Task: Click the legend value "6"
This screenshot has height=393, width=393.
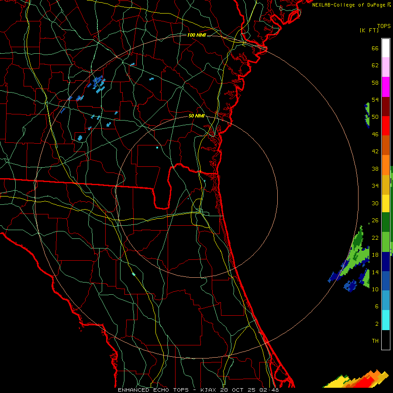Action: [377, 307]
